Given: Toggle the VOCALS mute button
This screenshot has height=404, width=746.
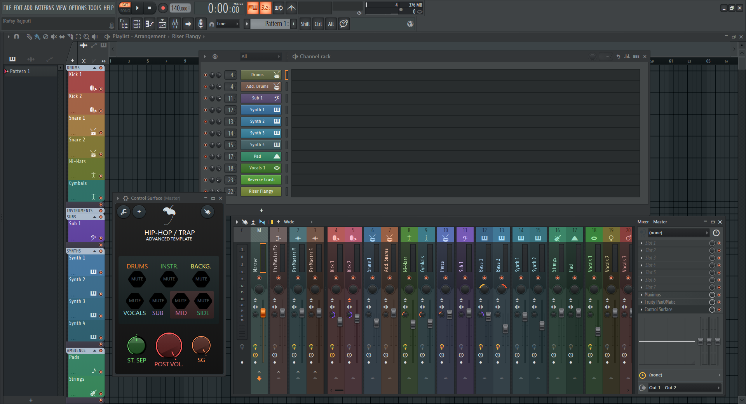Looking at the screenshot, I should (x=135, y=301).
